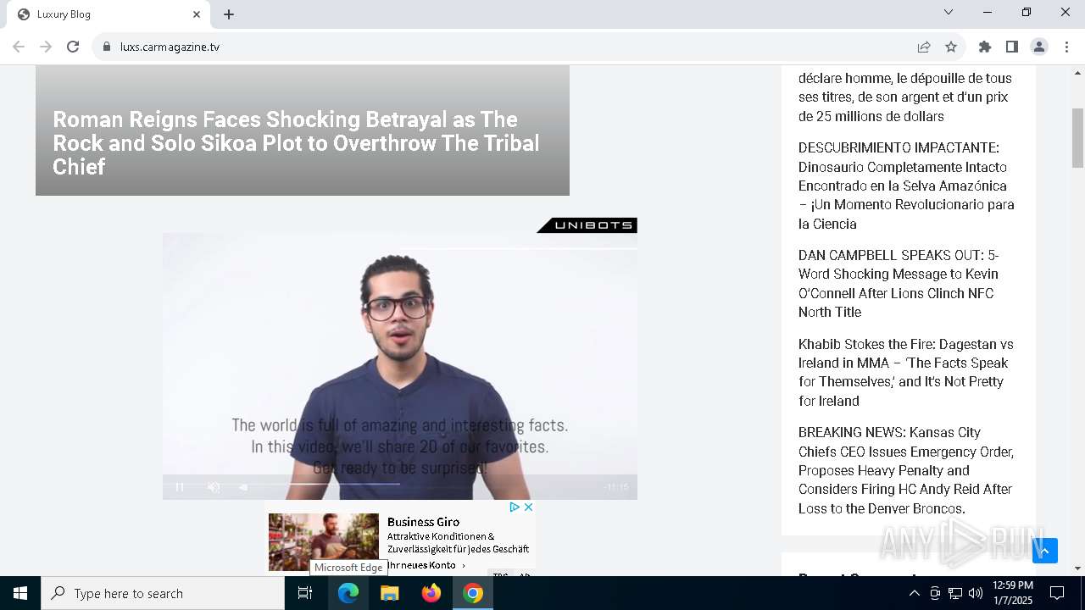This screenshot has width=1085, height=610.
Task: Open the Kansas City Chiefs CEO article
Action: [x=905, y=470]
